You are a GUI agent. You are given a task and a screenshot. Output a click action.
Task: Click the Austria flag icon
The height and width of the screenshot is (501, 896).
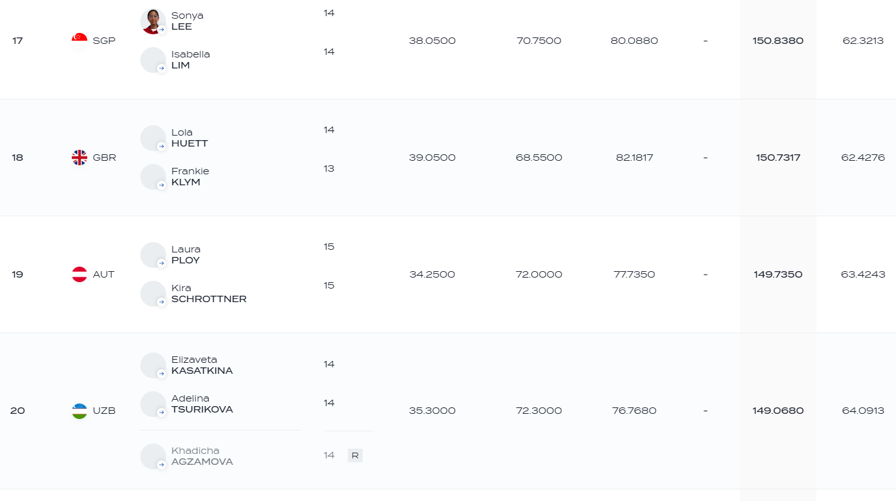[80, 274]
